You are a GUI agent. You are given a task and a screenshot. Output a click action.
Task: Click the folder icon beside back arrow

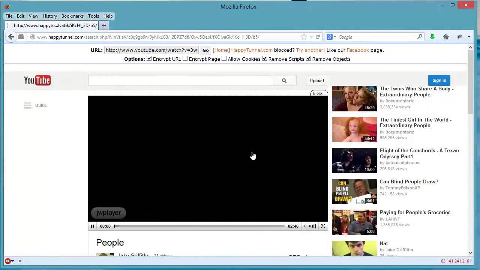pyautogui.click(x=21, y=37)
